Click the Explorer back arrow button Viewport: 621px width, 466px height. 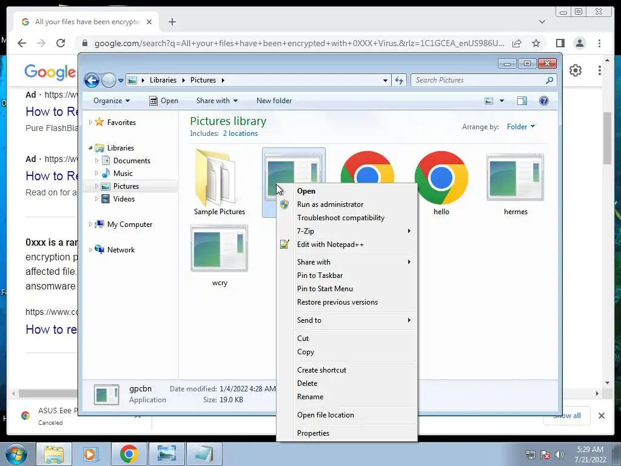pyautogui.click(x=92, y=81)
